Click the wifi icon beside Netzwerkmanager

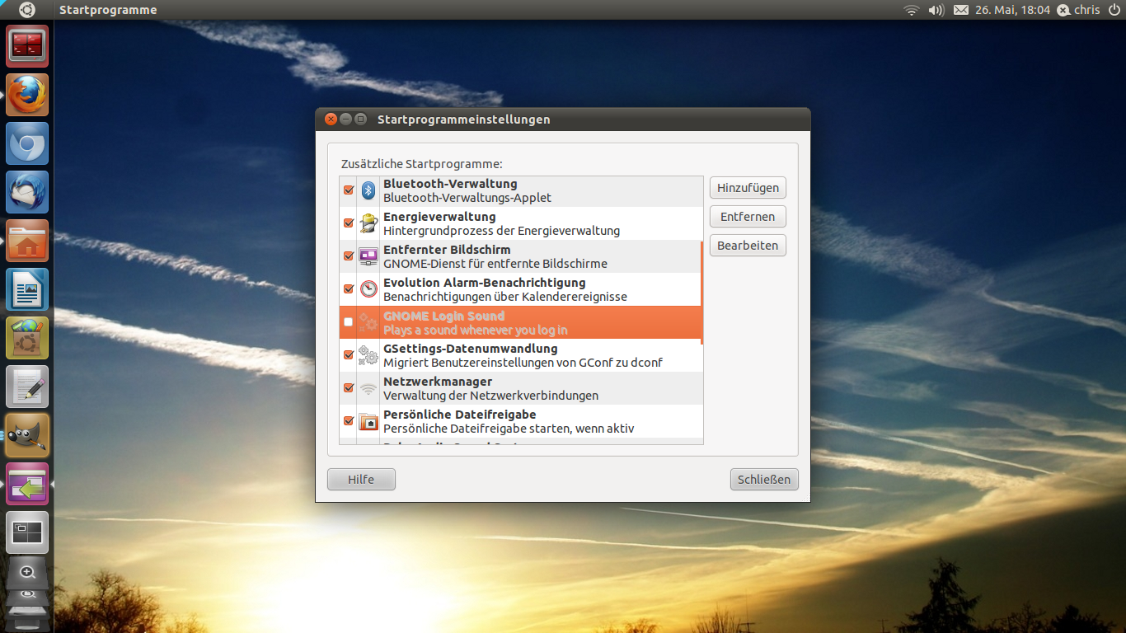click(x=368, y=387)
